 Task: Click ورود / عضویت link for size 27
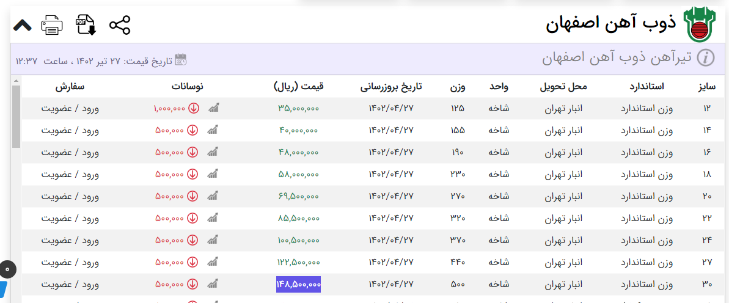pos(70,263)
